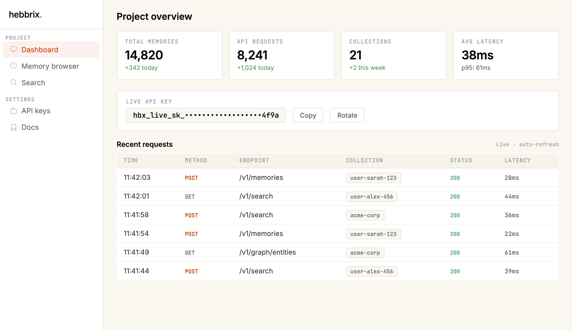Rotate the live API key

click(x=347, y=115)
